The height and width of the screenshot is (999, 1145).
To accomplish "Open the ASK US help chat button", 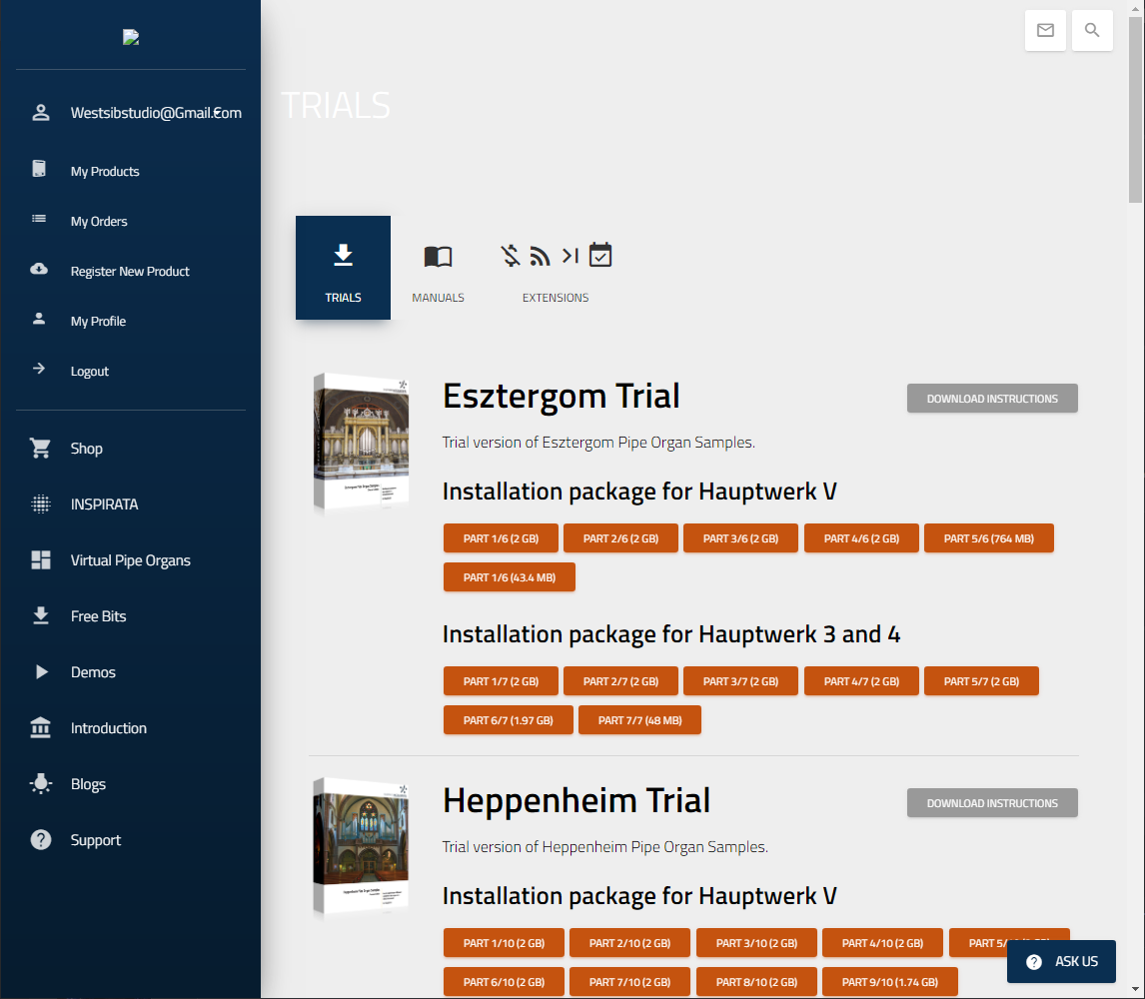I will click(1061, 961).
